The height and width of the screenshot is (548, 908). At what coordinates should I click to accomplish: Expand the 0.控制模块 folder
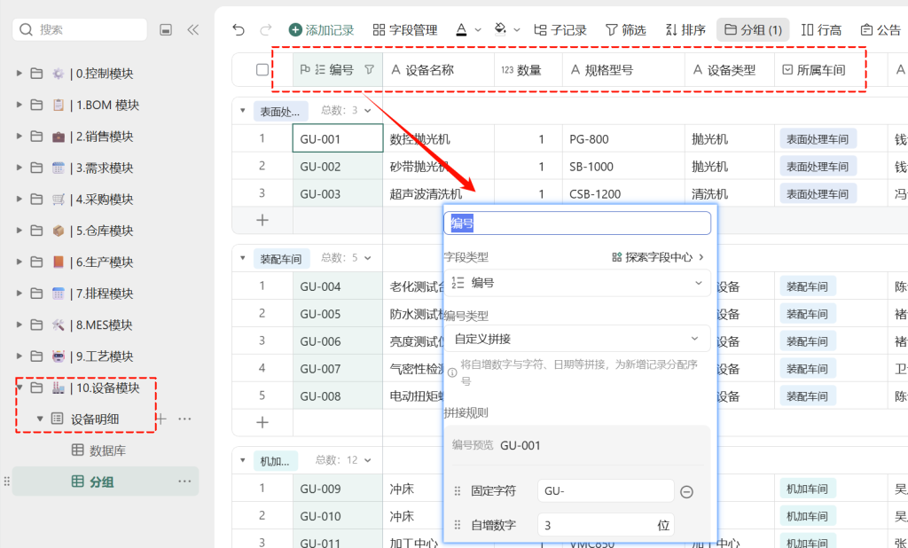[20, 74]
